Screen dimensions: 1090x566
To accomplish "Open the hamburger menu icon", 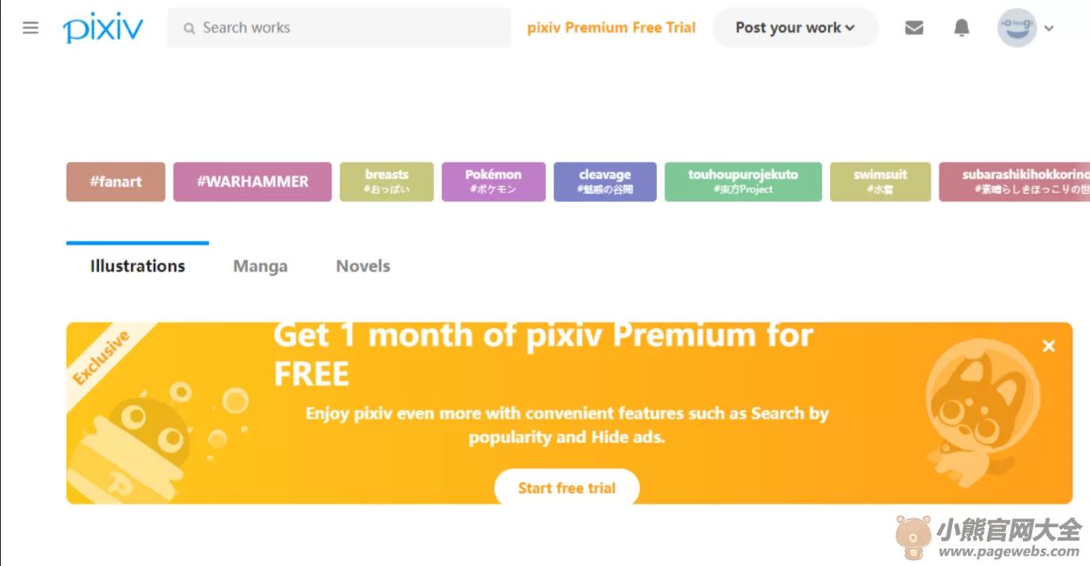I will (x=30, y=28).
